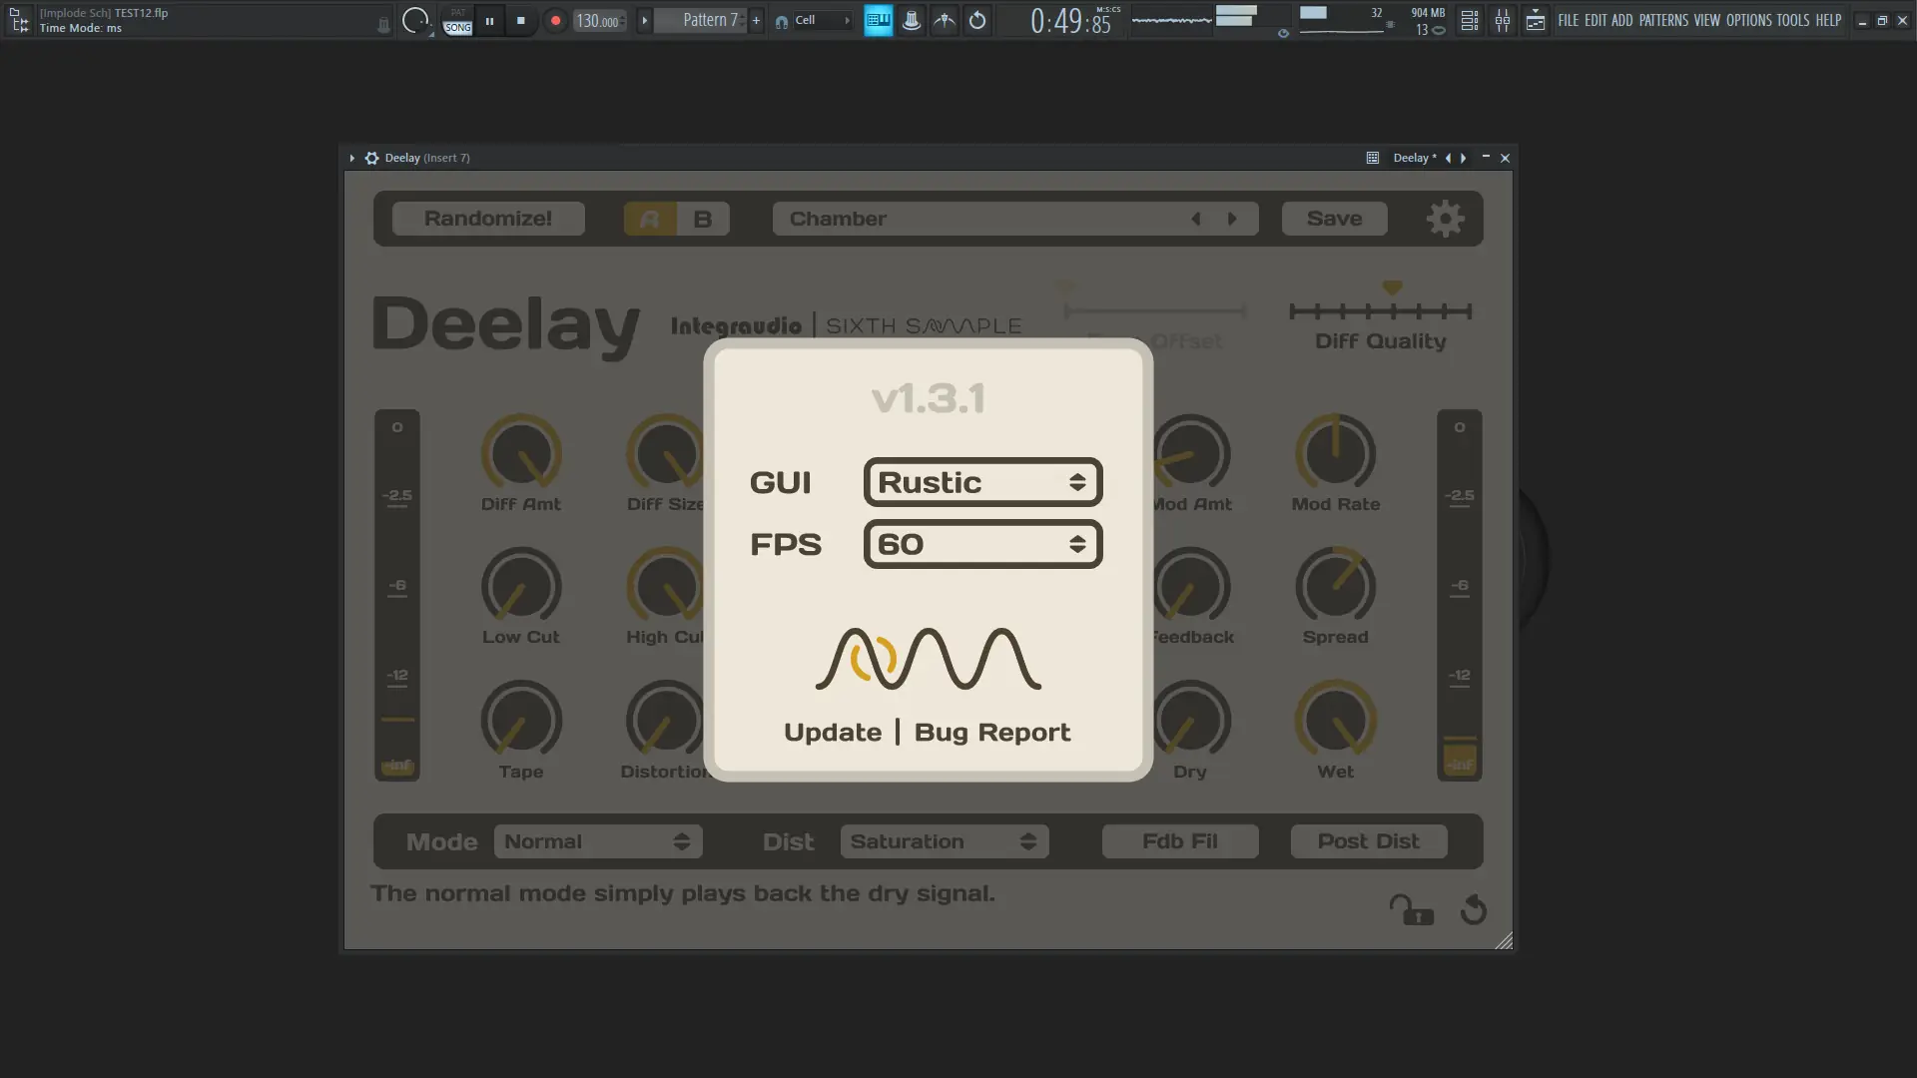1917x1078 pixels.
Task: Open the FPS 60 dropdown
Action: tap(982, 544)
